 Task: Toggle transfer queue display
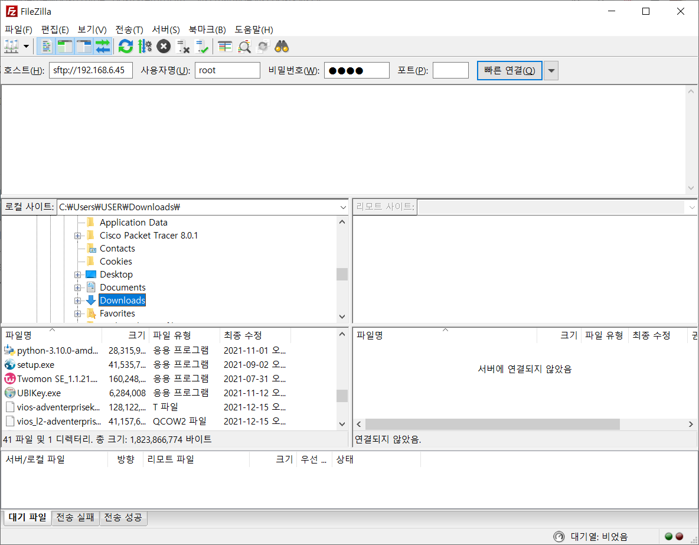(103, 47)
